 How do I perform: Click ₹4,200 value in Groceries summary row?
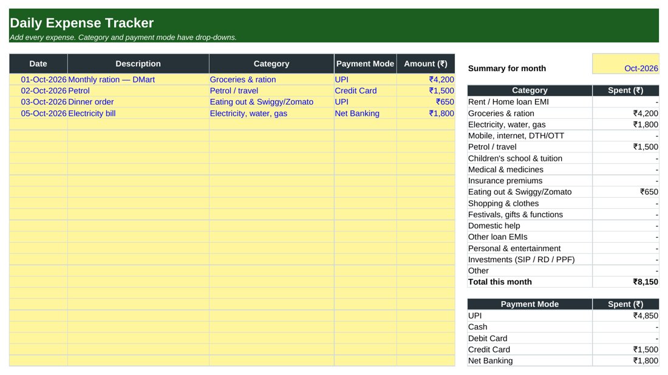[x=646, y=113]
